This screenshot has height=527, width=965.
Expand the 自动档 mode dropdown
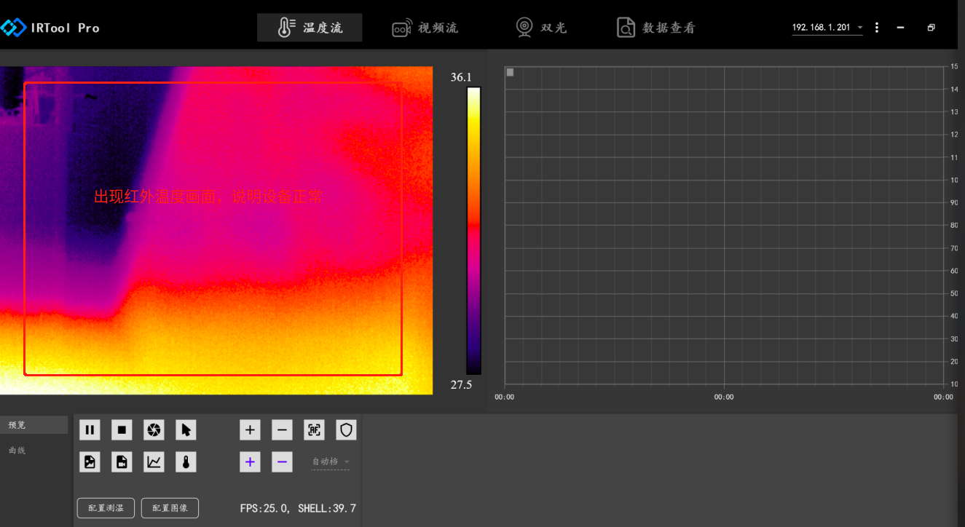tap(331, 461)
